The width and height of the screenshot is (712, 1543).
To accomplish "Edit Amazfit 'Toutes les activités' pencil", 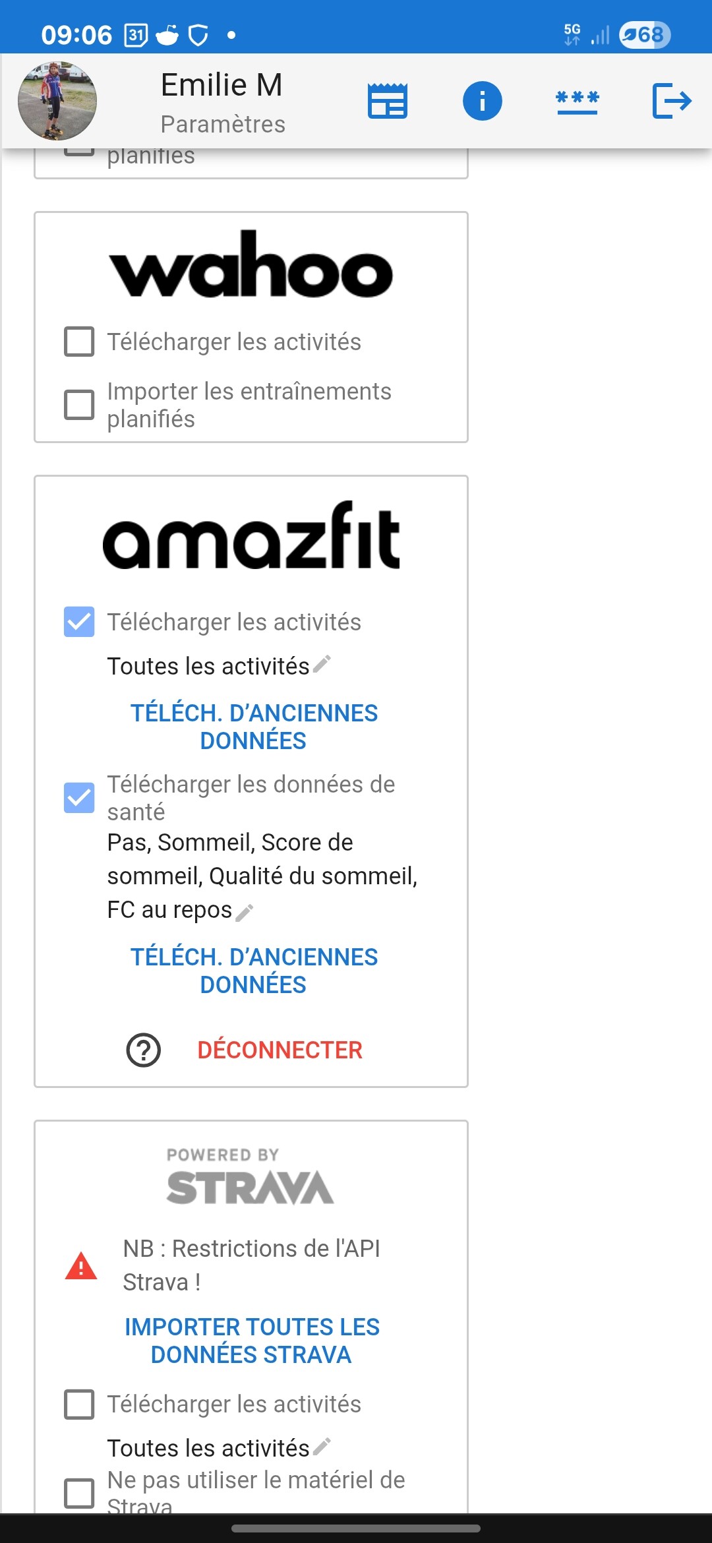I will 322,664.
